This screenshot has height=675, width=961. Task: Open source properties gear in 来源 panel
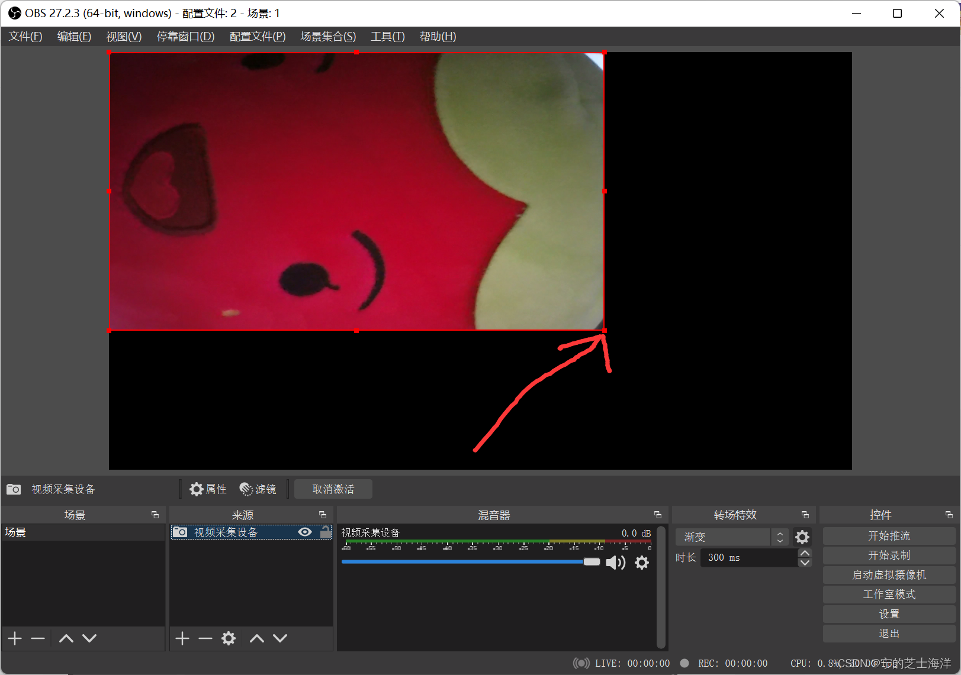tap(229, 638)
